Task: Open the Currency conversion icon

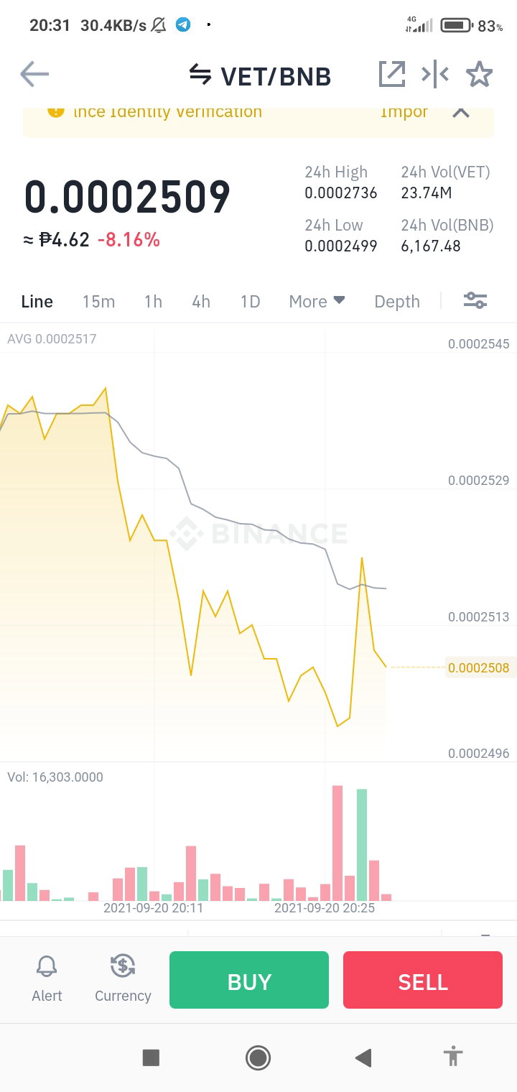Action: 123,966
